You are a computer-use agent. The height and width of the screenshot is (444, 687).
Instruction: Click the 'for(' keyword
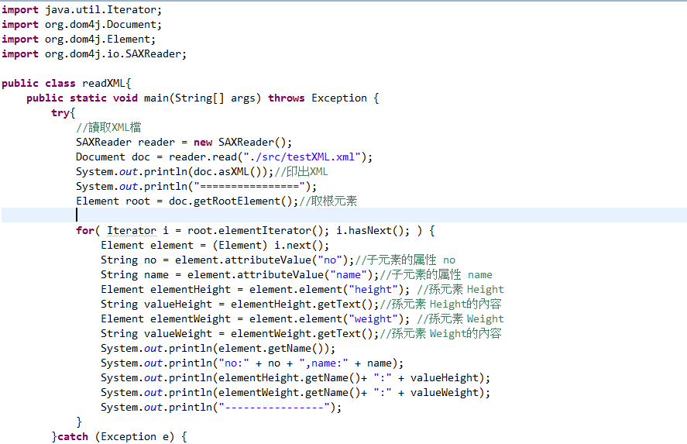coord(88,231)
